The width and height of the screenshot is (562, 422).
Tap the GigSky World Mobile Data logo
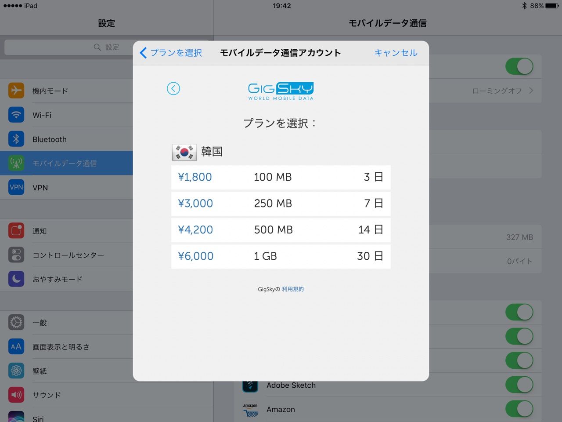(x=281, y=91)
